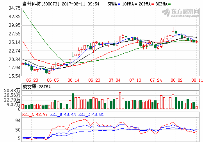203x142 pixels.
Task: Click the 成交量:28764 volume header
Action: 36,87
